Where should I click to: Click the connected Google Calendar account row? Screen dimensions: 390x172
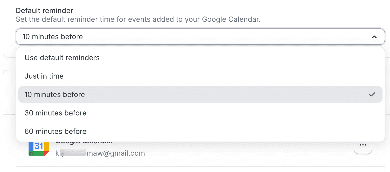point(180,148)
